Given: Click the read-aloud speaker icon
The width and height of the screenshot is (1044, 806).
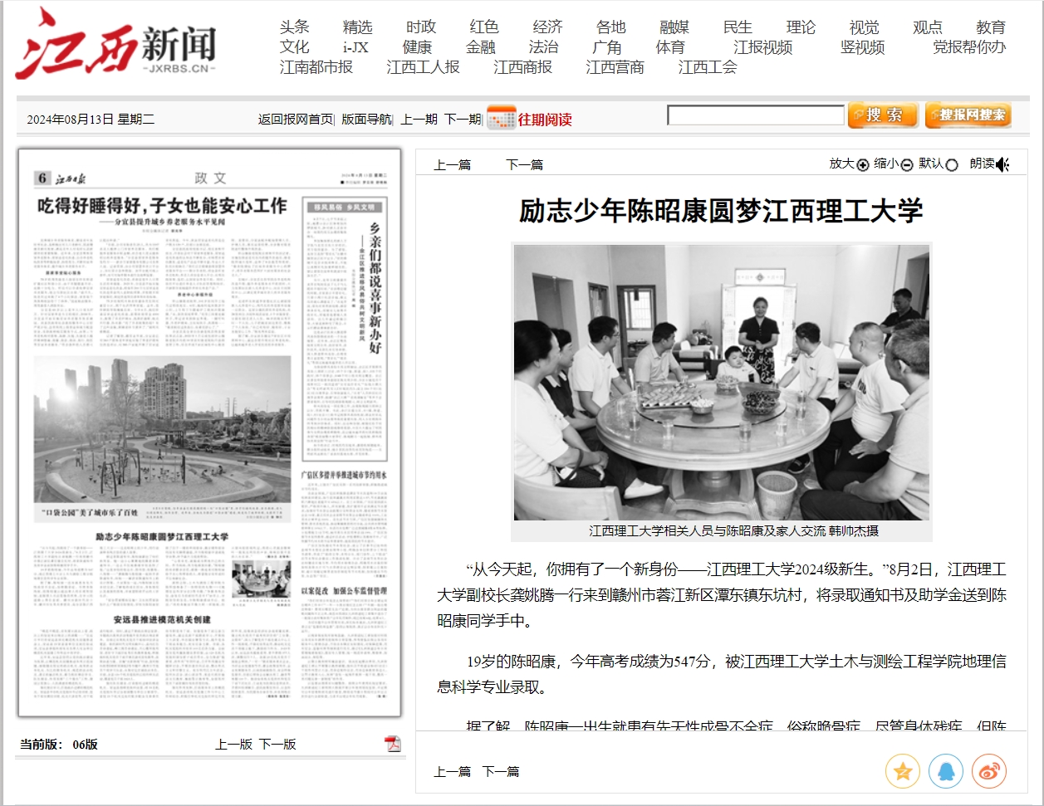Looking at the screenshot, I should 1002,164.
